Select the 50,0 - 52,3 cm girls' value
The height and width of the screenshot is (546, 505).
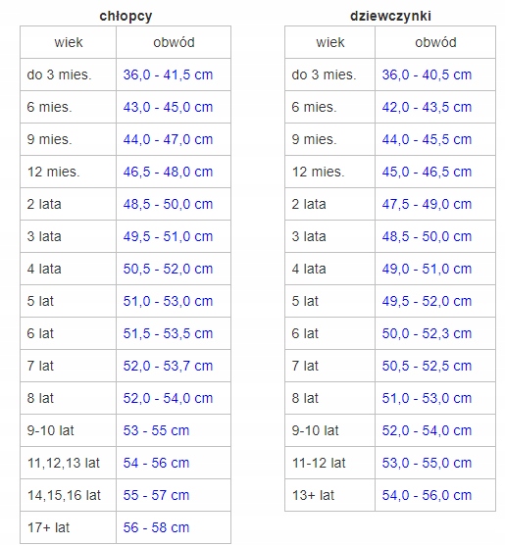pyautogui.click(x=427, y=333)
